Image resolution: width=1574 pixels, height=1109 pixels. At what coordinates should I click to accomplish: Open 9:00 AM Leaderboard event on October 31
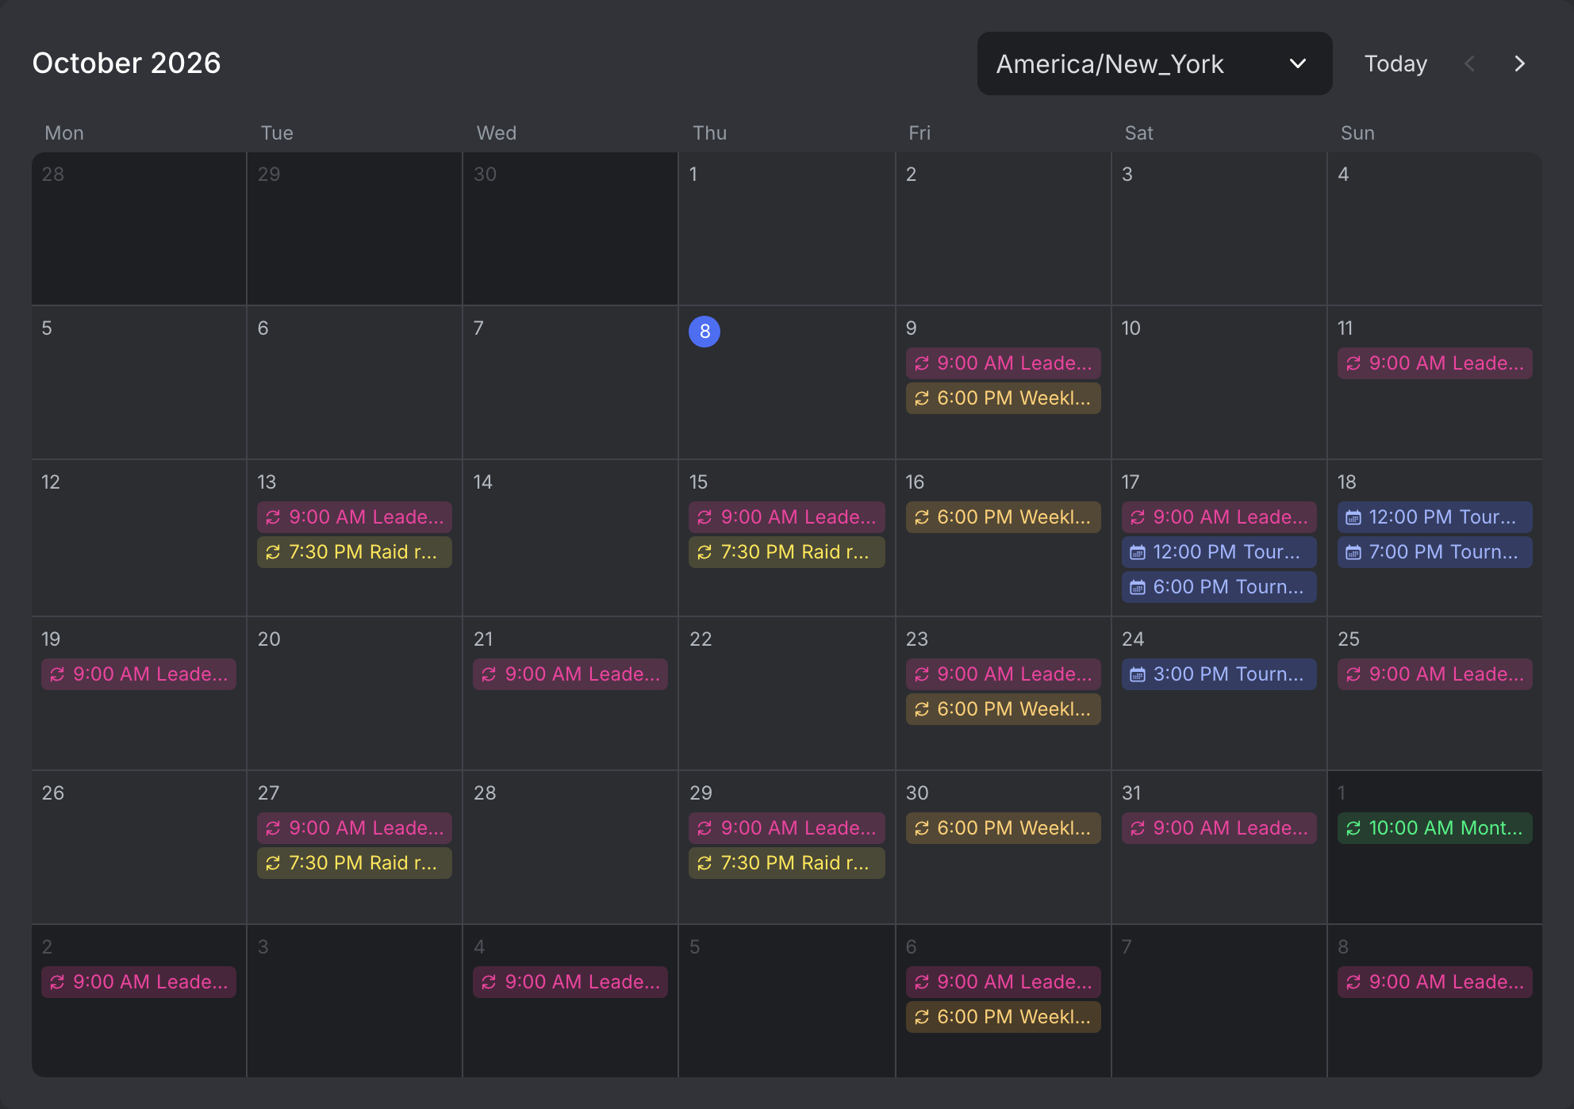pyautogui.click(x=1219, y=828)
